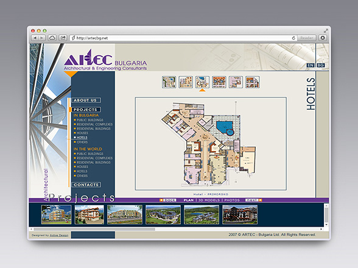Open the fourth floor plan thumbnail
Viewport: 358px width, 268px height.
219,82
